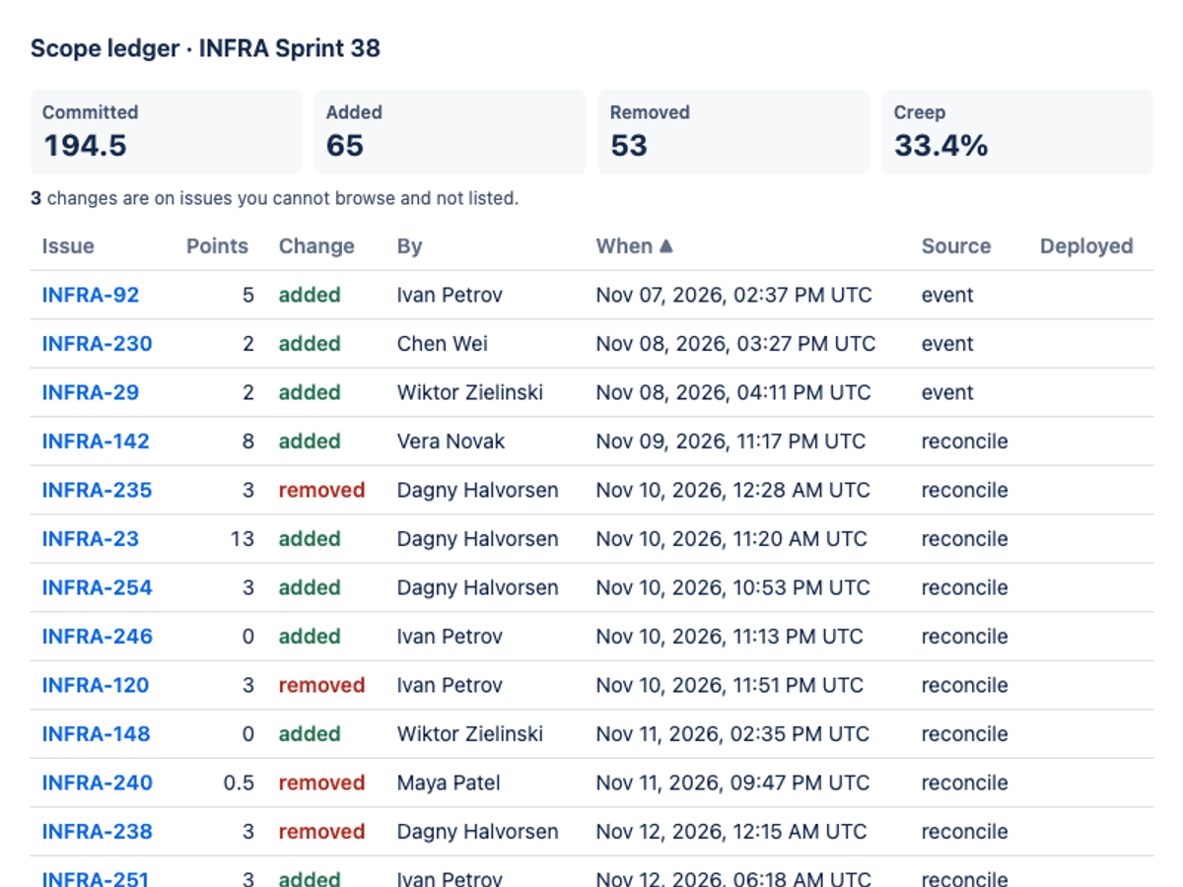The image size is (1183, 887).
Task: Click reconcile source in INFRA-238 row
Action: tap(964, 832)
